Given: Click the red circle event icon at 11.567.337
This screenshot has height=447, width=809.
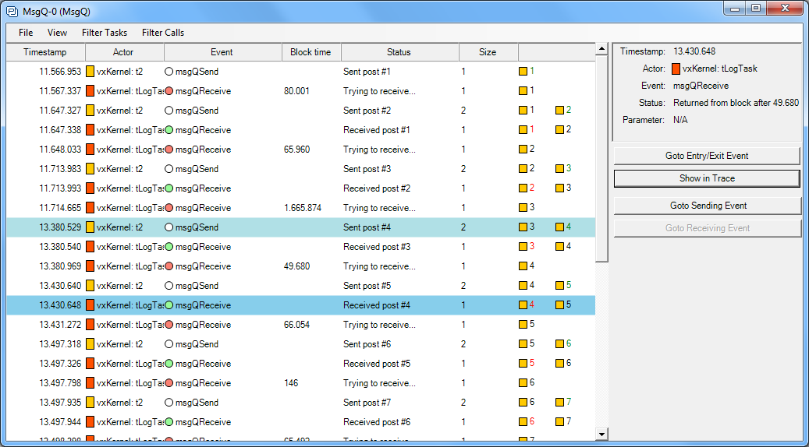Looking at the screenshot, I should (169, 91).
